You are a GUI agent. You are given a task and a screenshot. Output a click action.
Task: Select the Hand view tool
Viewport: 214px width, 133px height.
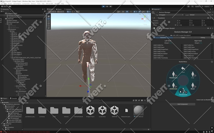pyautogui.click(x=49, y=16)
